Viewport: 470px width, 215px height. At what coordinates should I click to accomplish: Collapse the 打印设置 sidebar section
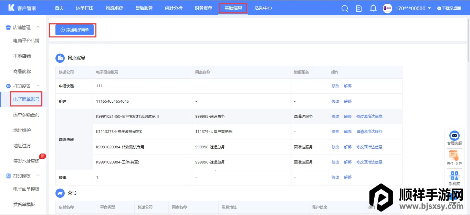38,86
